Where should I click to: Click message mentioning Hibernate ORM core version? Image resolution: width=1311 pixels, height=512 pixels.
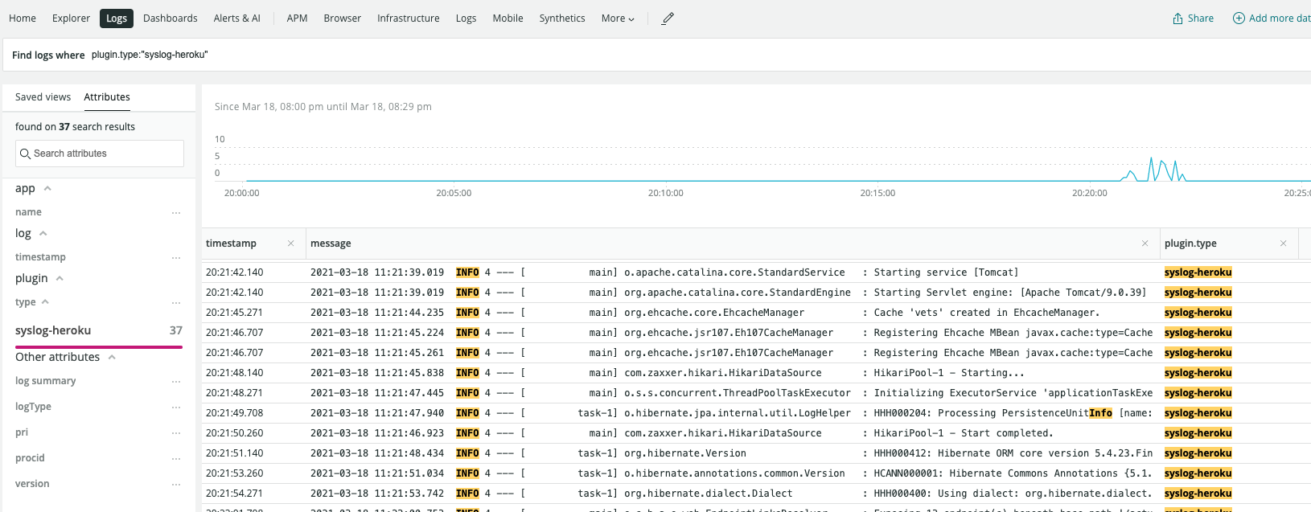point(1013,453)
